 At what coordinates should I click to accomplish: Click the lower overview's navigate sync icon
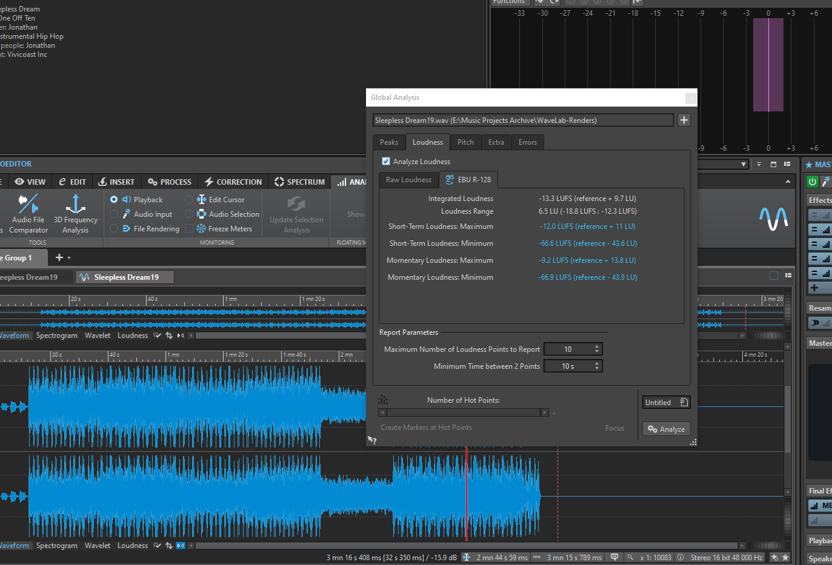[181, 546]
